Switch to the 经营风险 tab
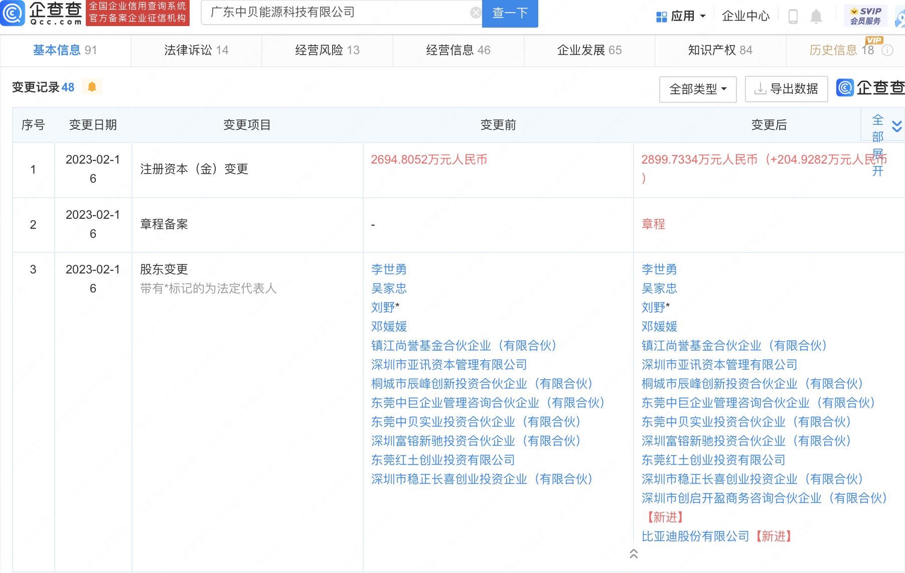905x573 pixels. tap(327, 50)
